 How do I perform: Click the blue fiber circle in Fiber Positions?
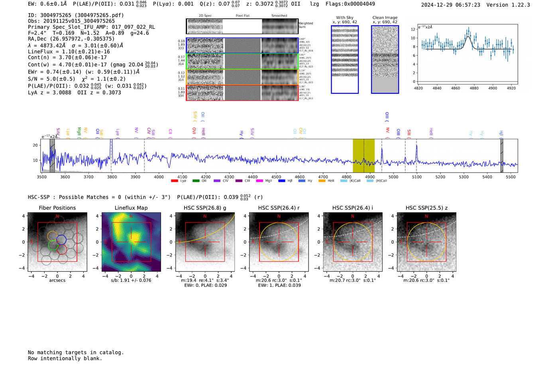(61, 240)
